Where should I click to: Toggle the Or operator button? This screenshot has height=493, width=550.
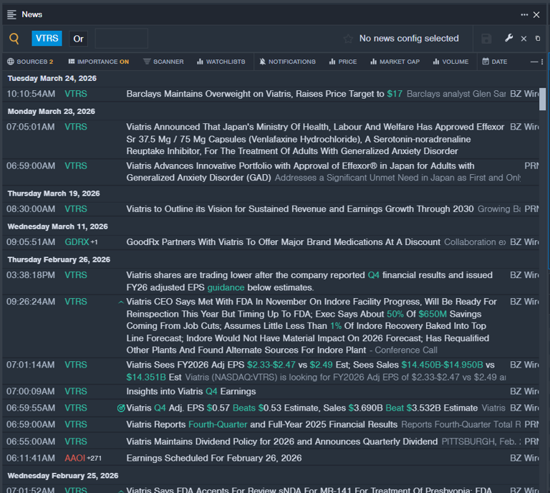78,39
